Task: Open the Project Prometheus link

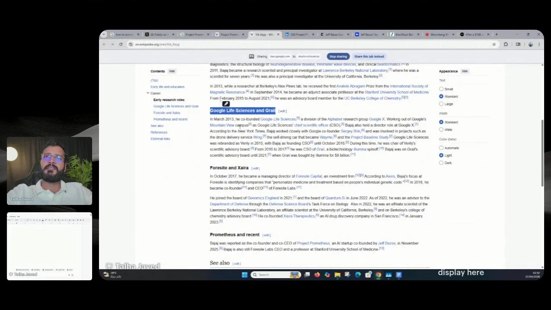Action: coord(313,243)
